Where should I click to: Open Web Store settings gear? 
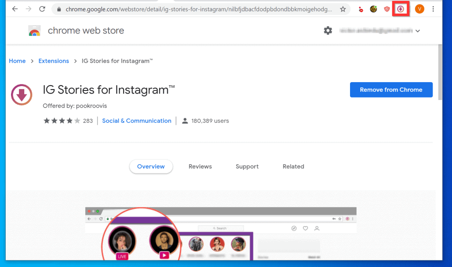pos(328,30)
